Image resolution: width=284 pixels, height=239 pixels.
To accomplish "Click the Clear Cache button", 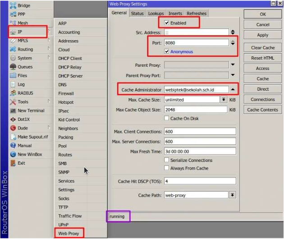I will tap(263, 48).
